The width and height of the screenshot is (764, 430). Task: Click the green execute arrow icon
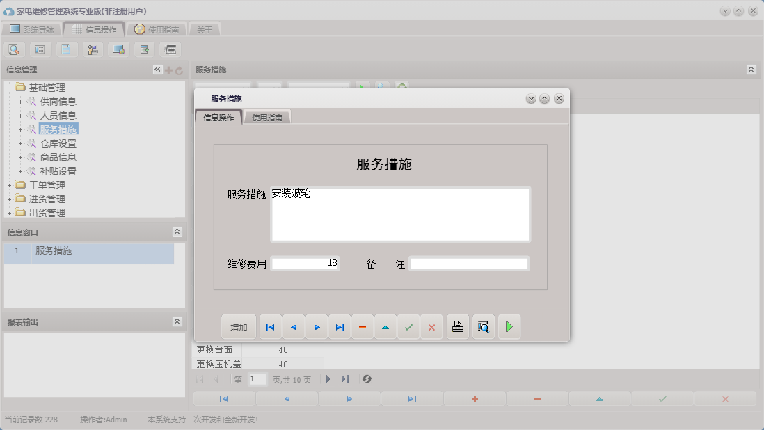pyautogui.click(x=509, y=326)
